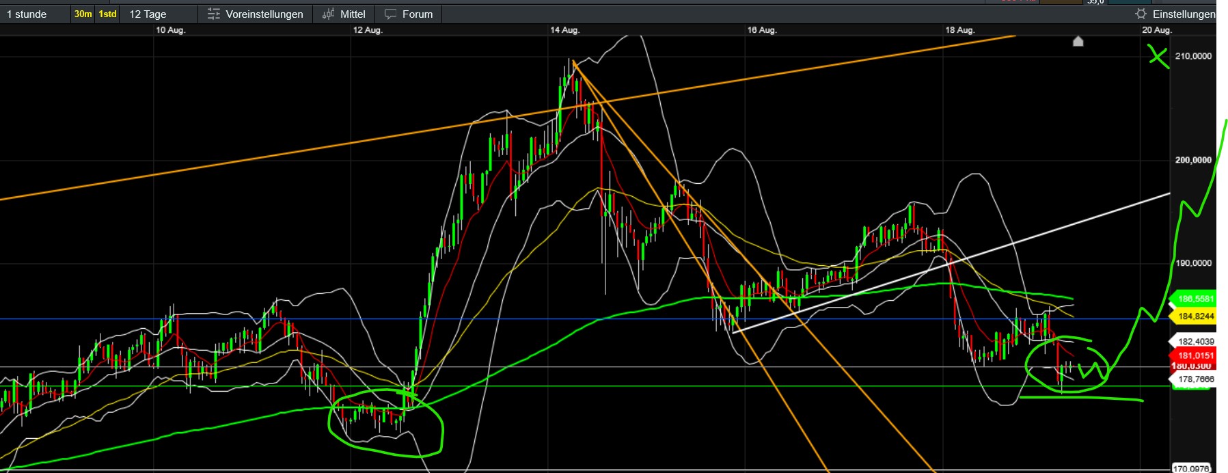The height and width of the screenshot is (473, 1228).
Task: Click the Voreinstellungen sliders icon
Action: (x=214, y=14)
